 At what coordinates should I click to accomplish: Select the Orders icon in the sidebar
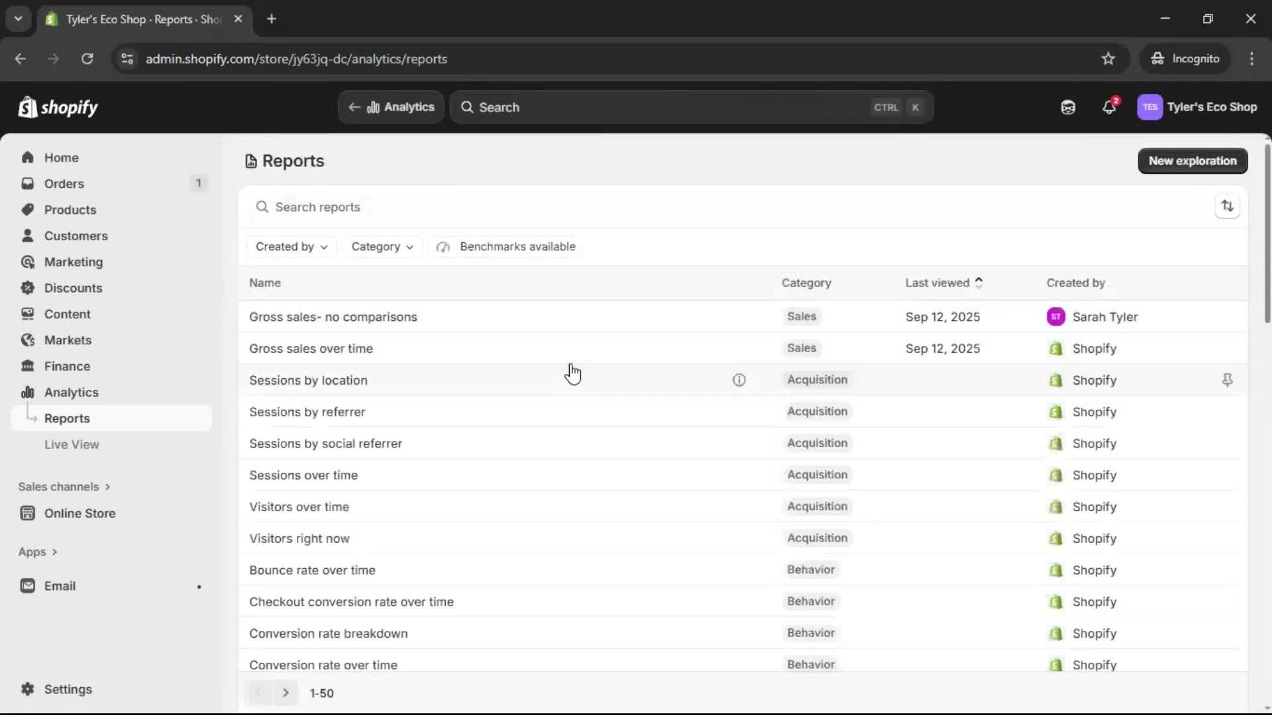pyautogui.click(x=27, y=183)
